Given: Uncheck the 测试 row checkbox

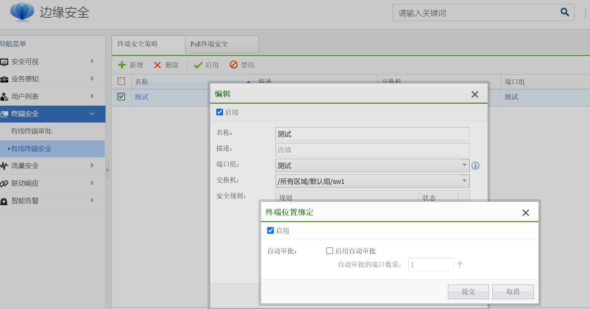Looking at the screenshot, I should pos(121,97).
